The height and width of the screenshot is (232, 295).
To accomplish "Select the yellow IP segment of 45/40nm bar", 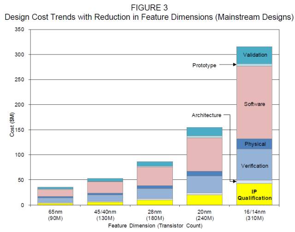I will (x=105, y=203).
